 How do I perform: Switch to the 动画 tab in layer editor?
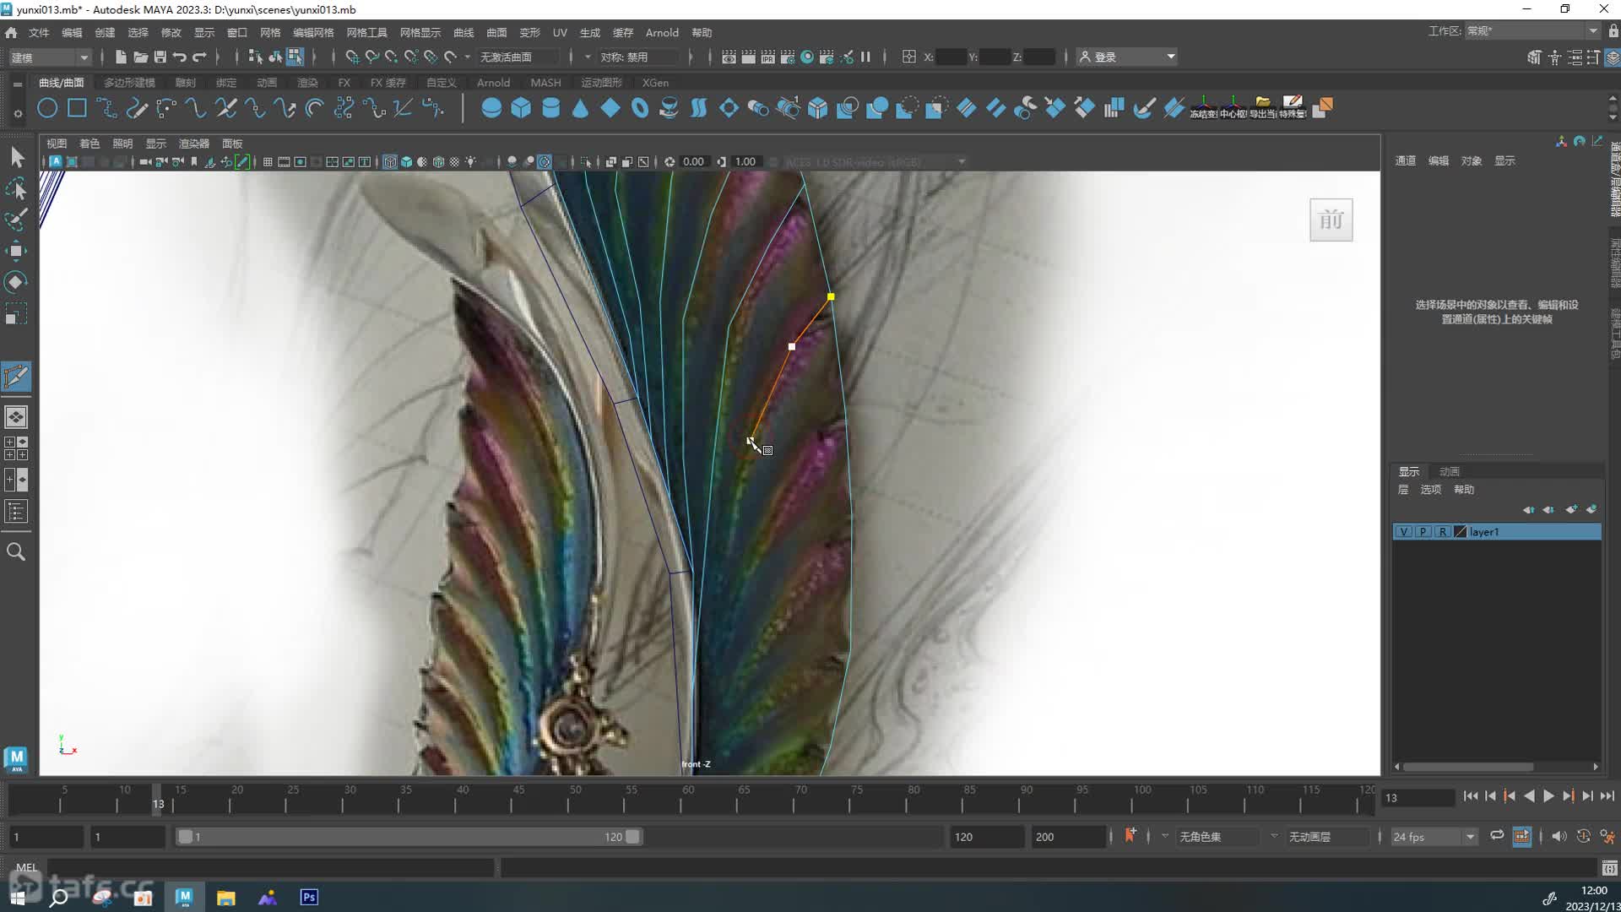pyautogui.click(x=1450, y=471)
